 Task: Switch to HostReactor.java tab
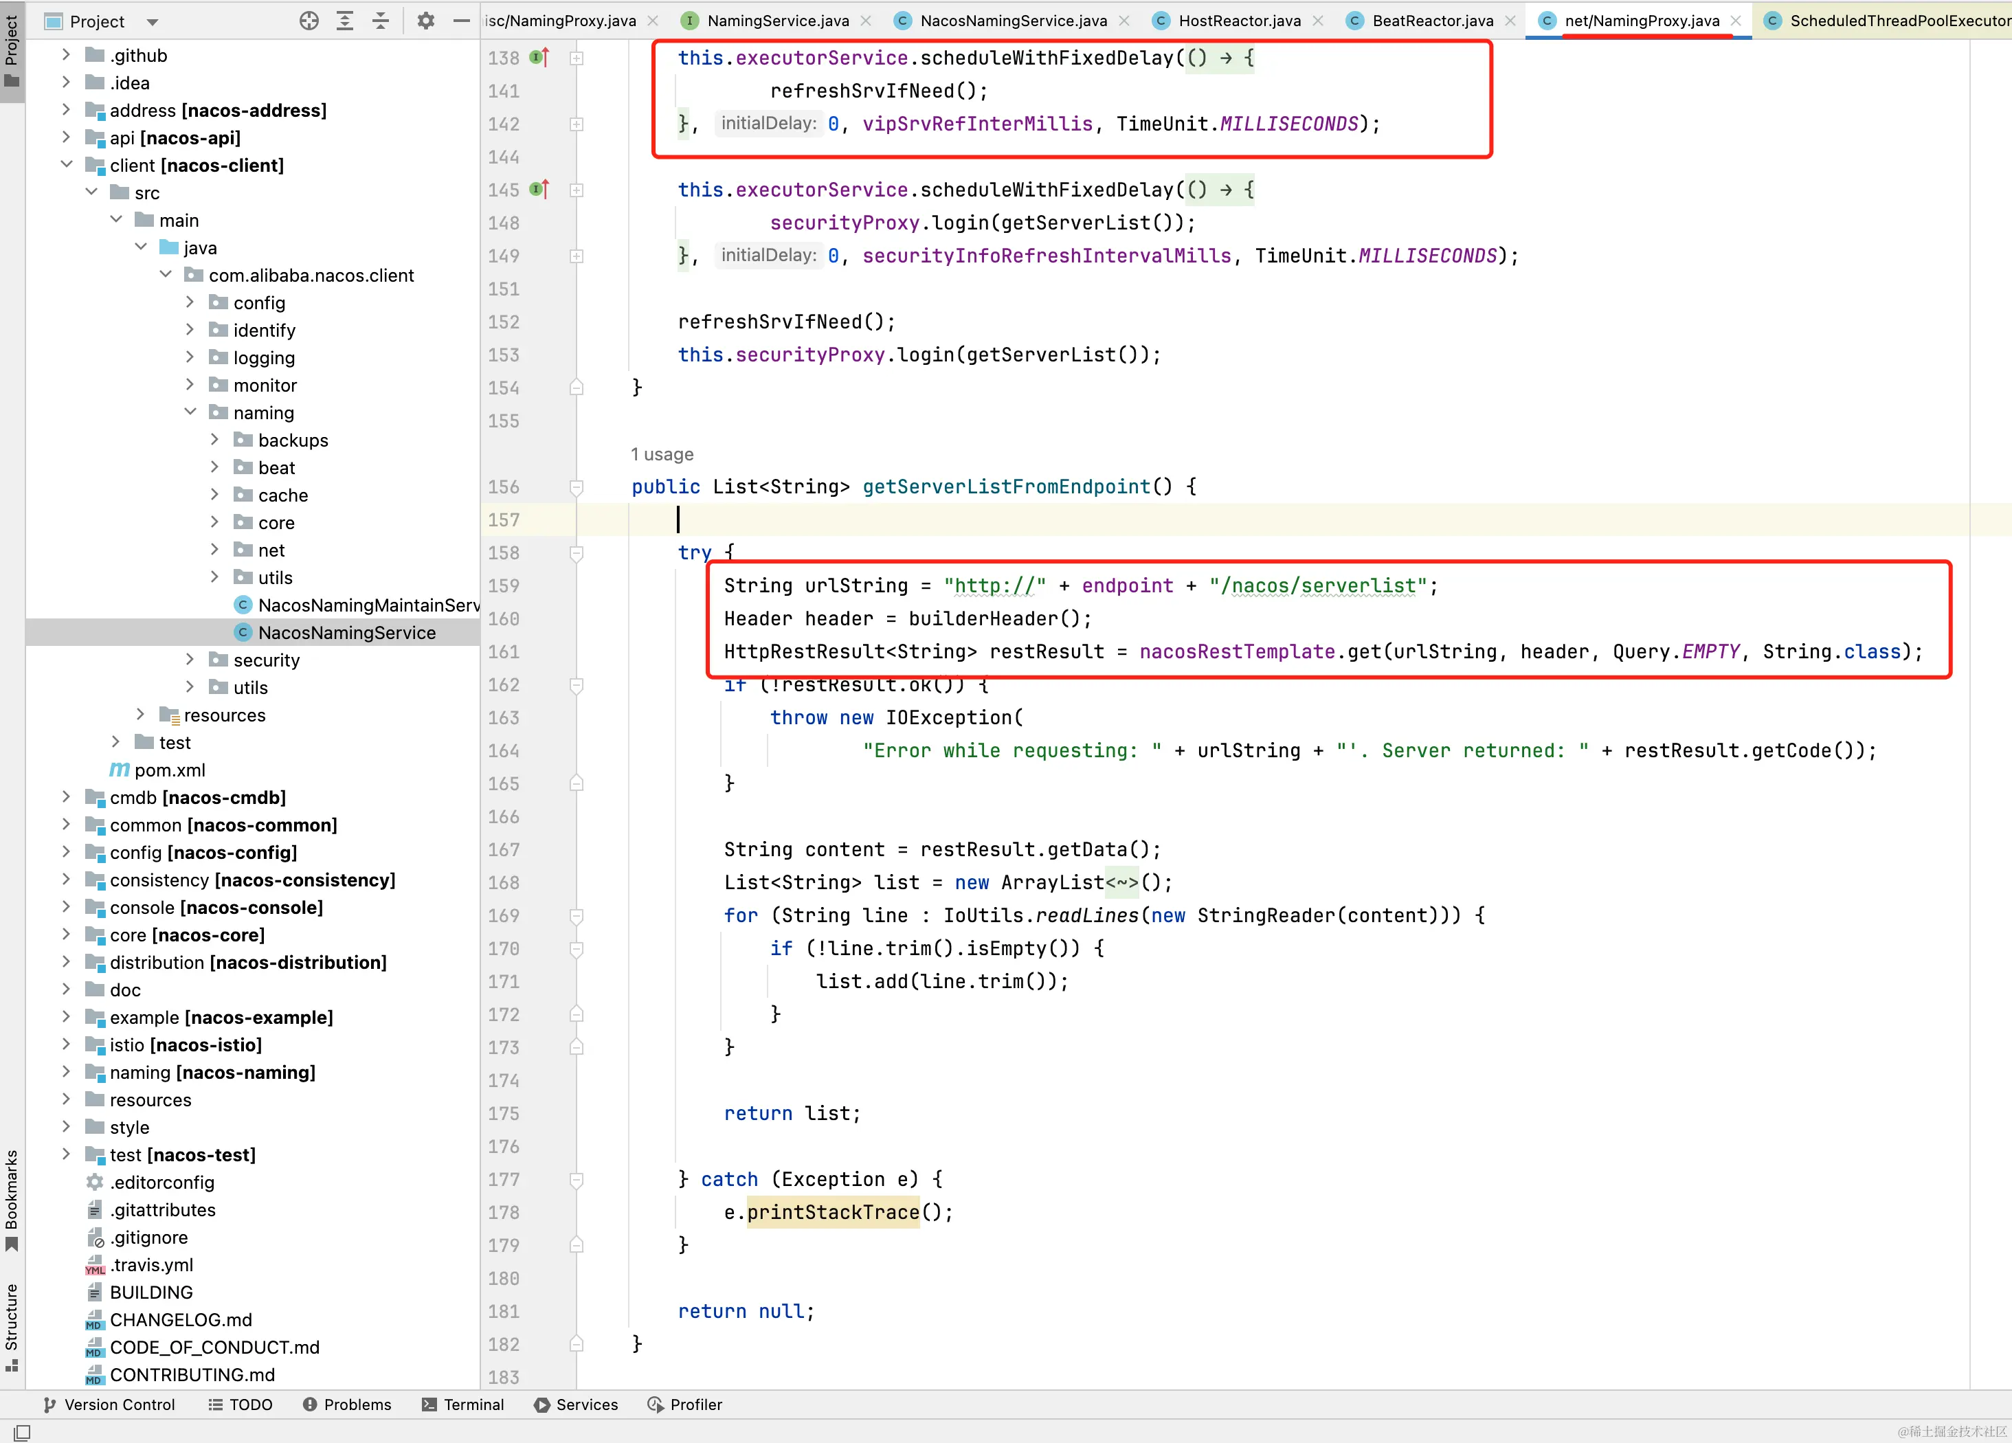pos(1238,21)
